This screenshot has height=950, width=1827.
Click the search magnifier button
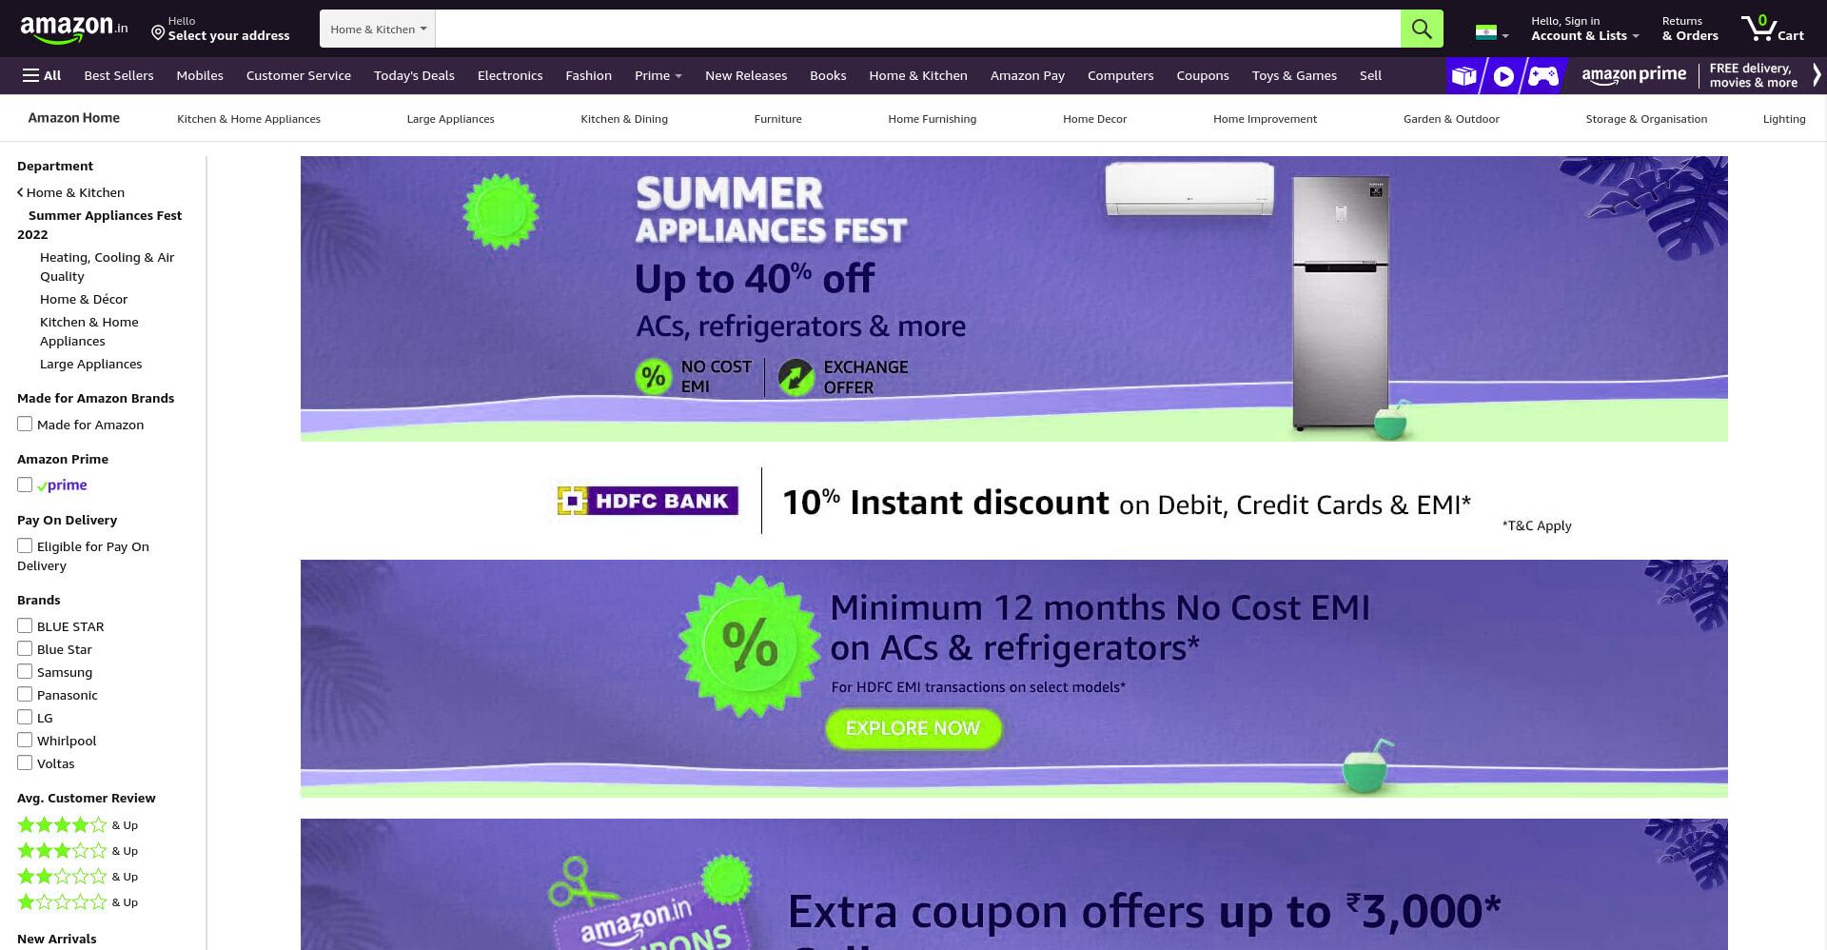(1421, 29)
